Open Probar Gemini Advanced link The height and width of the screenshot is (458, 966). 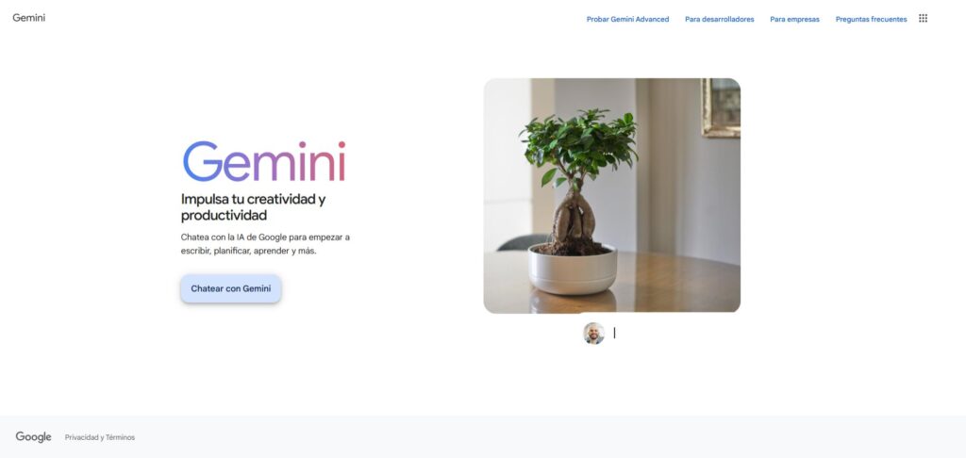click(627, 19)
